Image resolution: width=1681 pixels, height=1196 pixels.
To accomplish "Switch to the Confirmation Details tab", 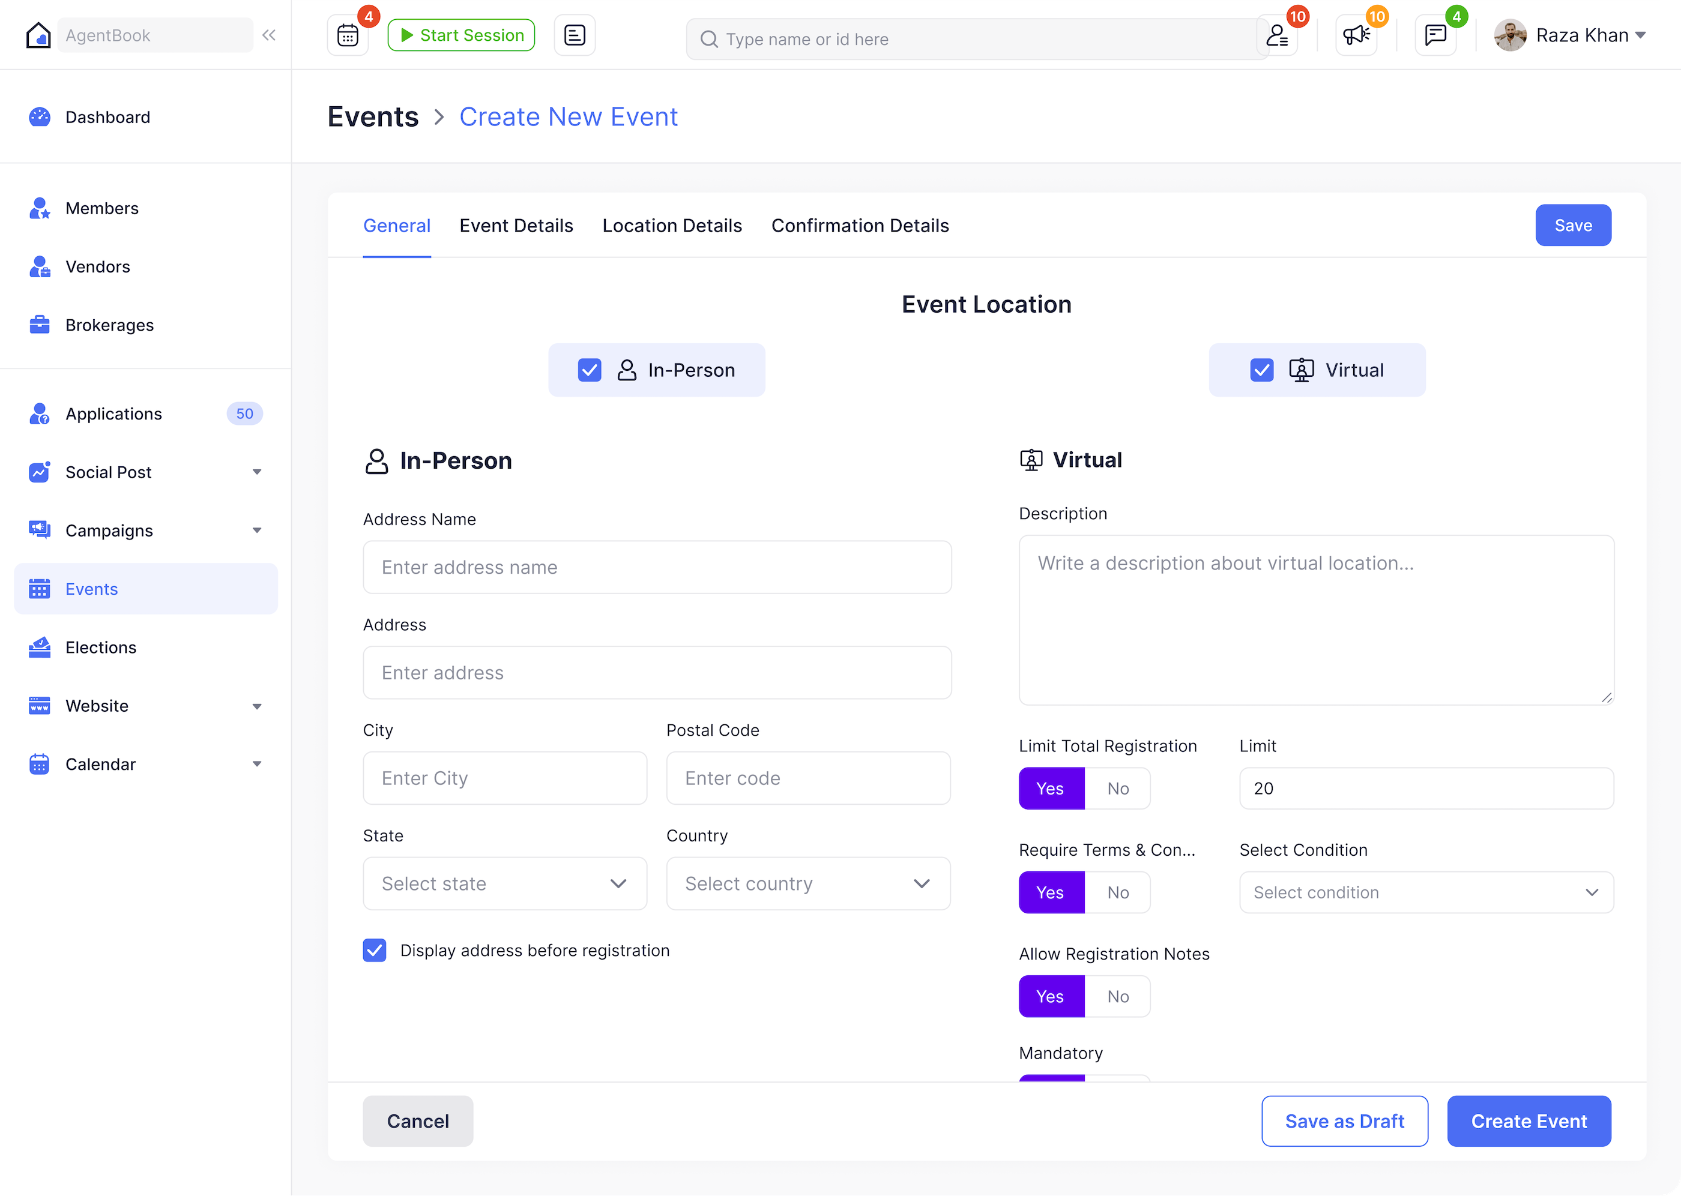I will coord(860,226).
